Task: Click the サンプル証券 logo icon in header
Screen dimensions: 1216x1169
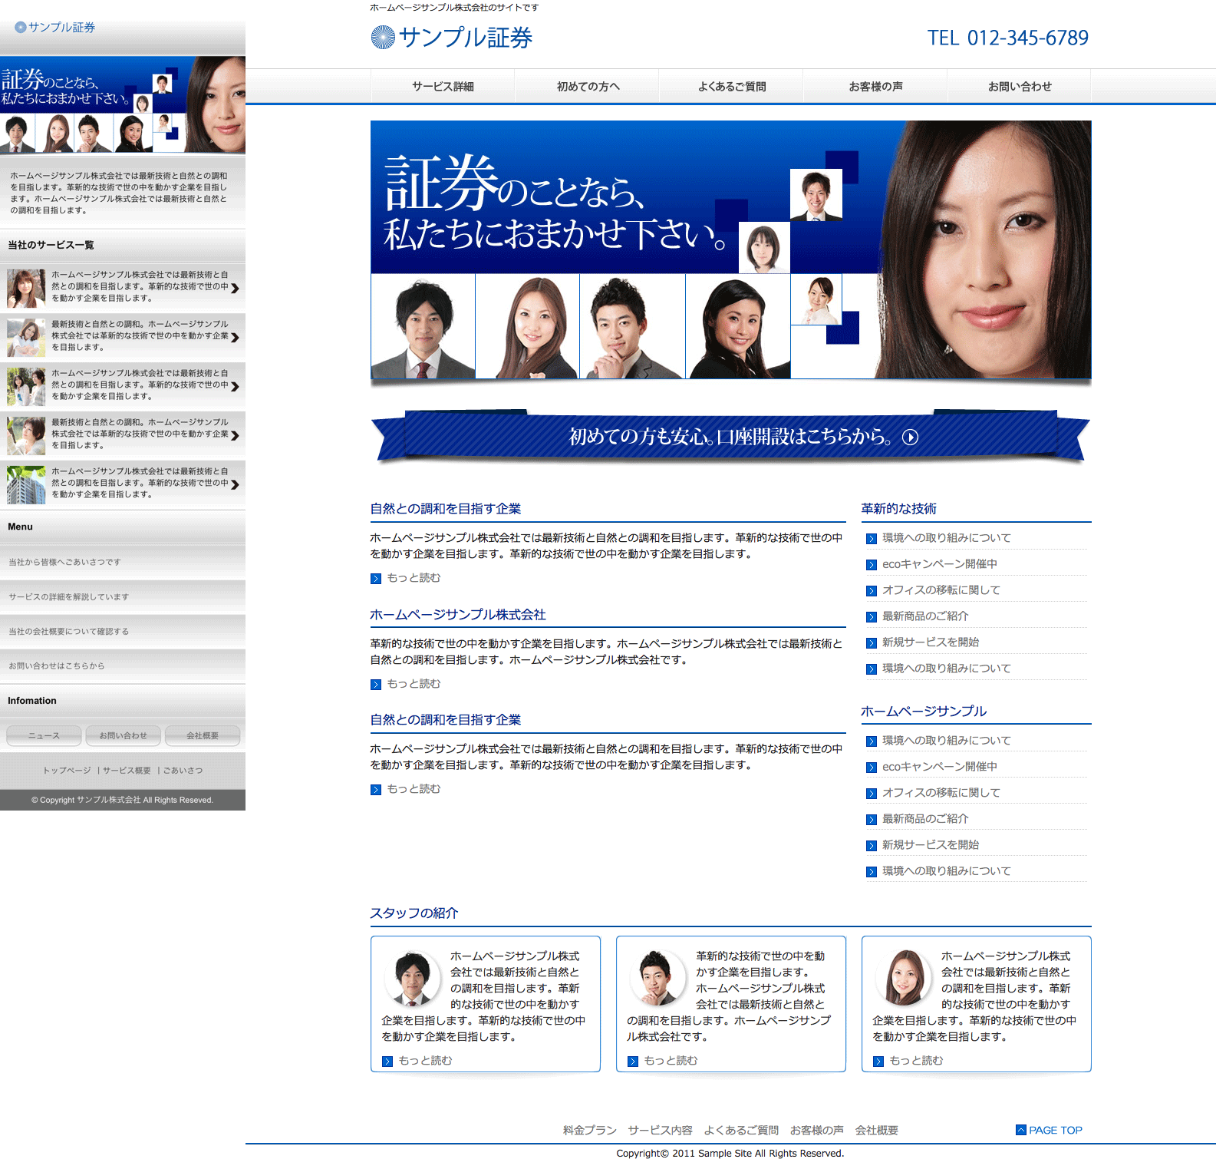Action: (382, 38)
